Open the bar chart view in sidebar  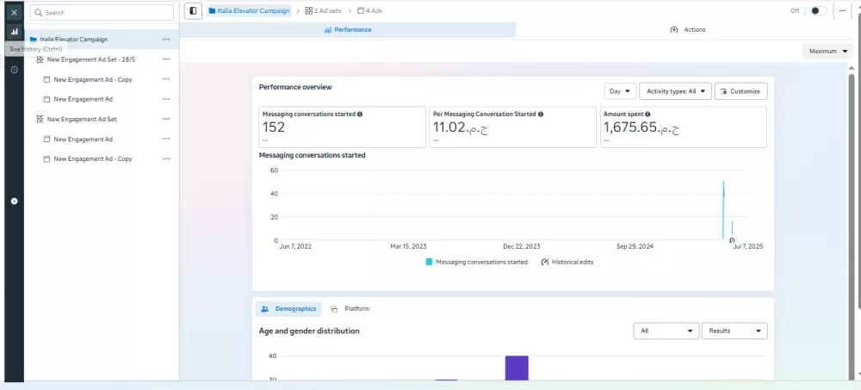coord(15,32)
